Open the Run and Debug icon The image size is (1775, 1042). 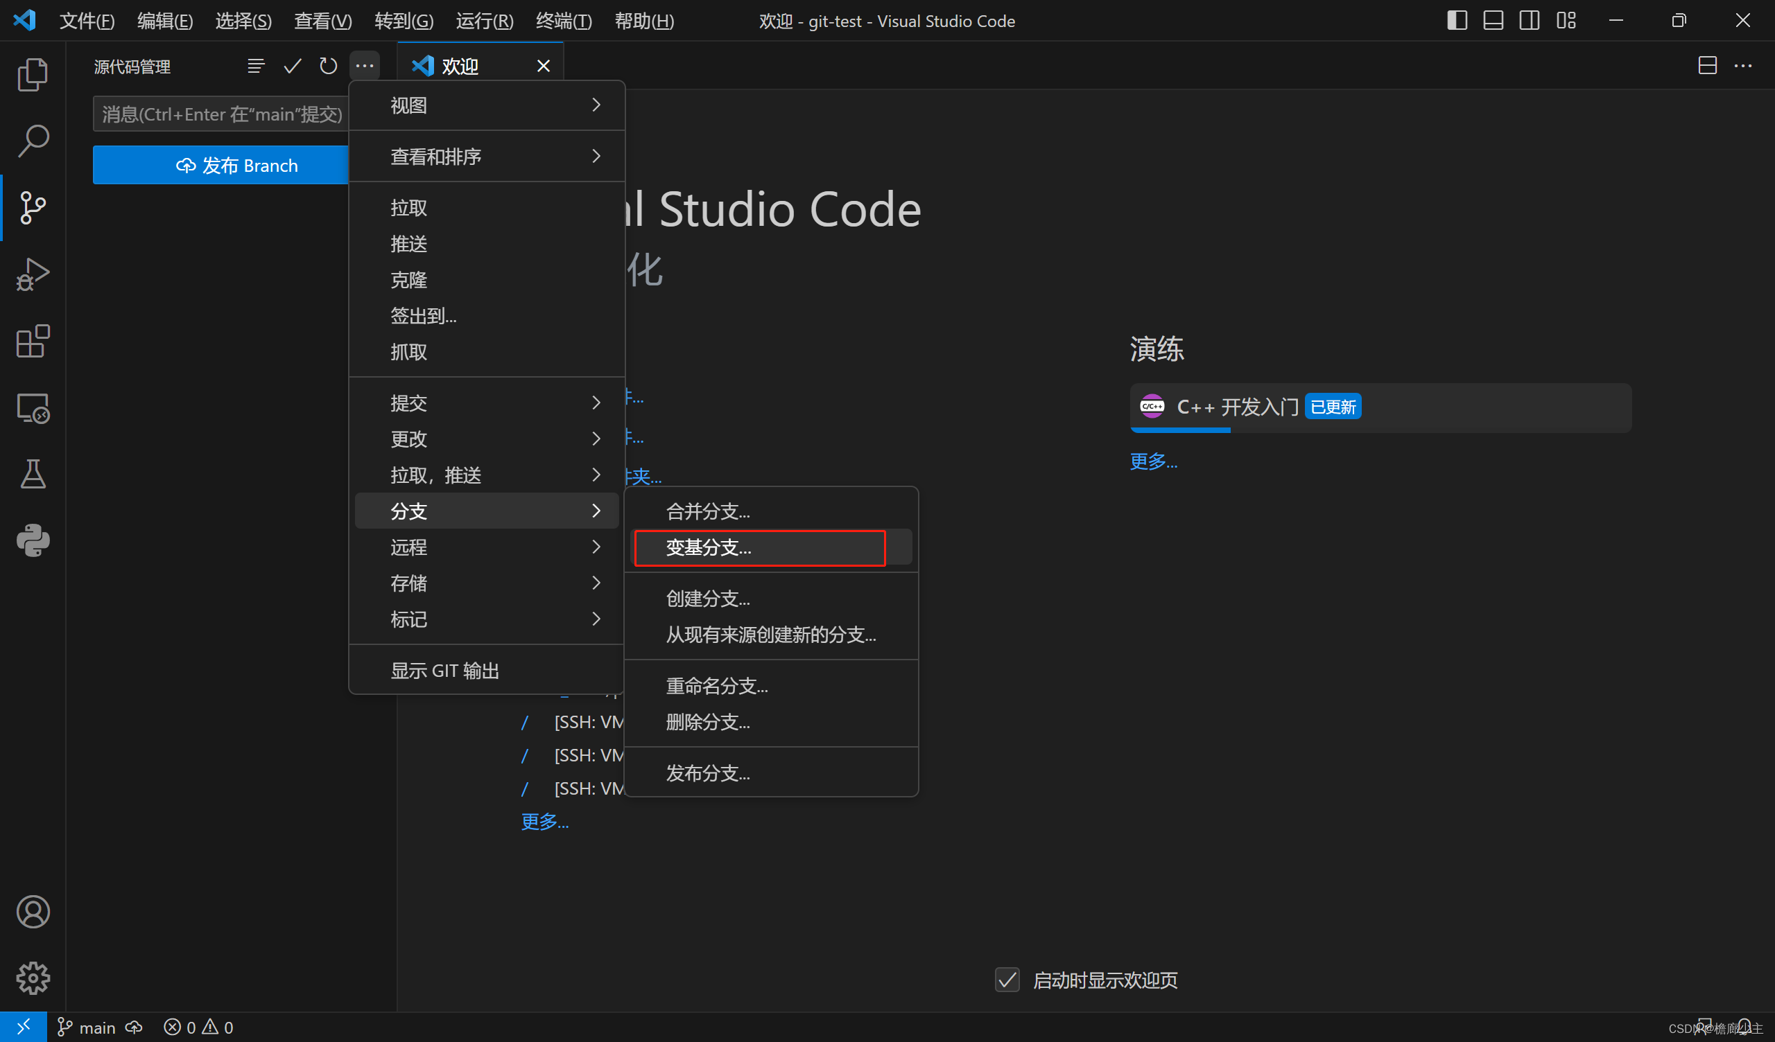coord(33,274)
